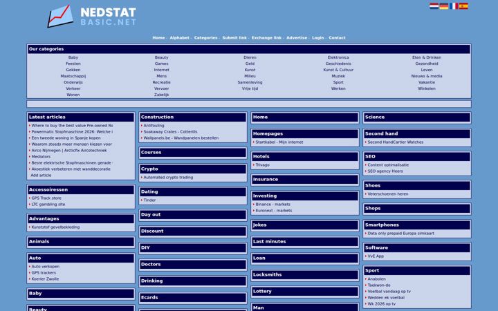This screenshot has height=311, width=498.
Task: Select the Samenleving category
Action: (250, 82)
